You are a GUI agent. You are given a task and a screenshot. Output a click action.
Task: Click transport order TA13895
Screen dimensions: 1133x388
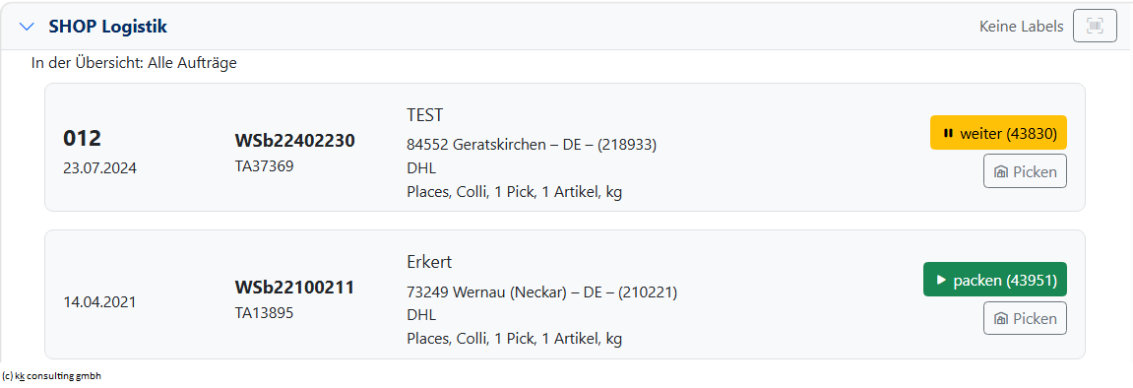[265, 313]
